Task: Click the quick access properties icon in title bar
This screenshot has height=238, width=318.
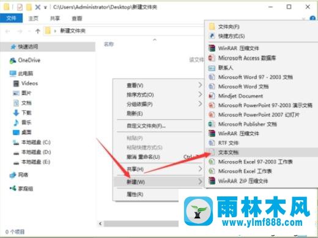Action: tap(20, 7)
